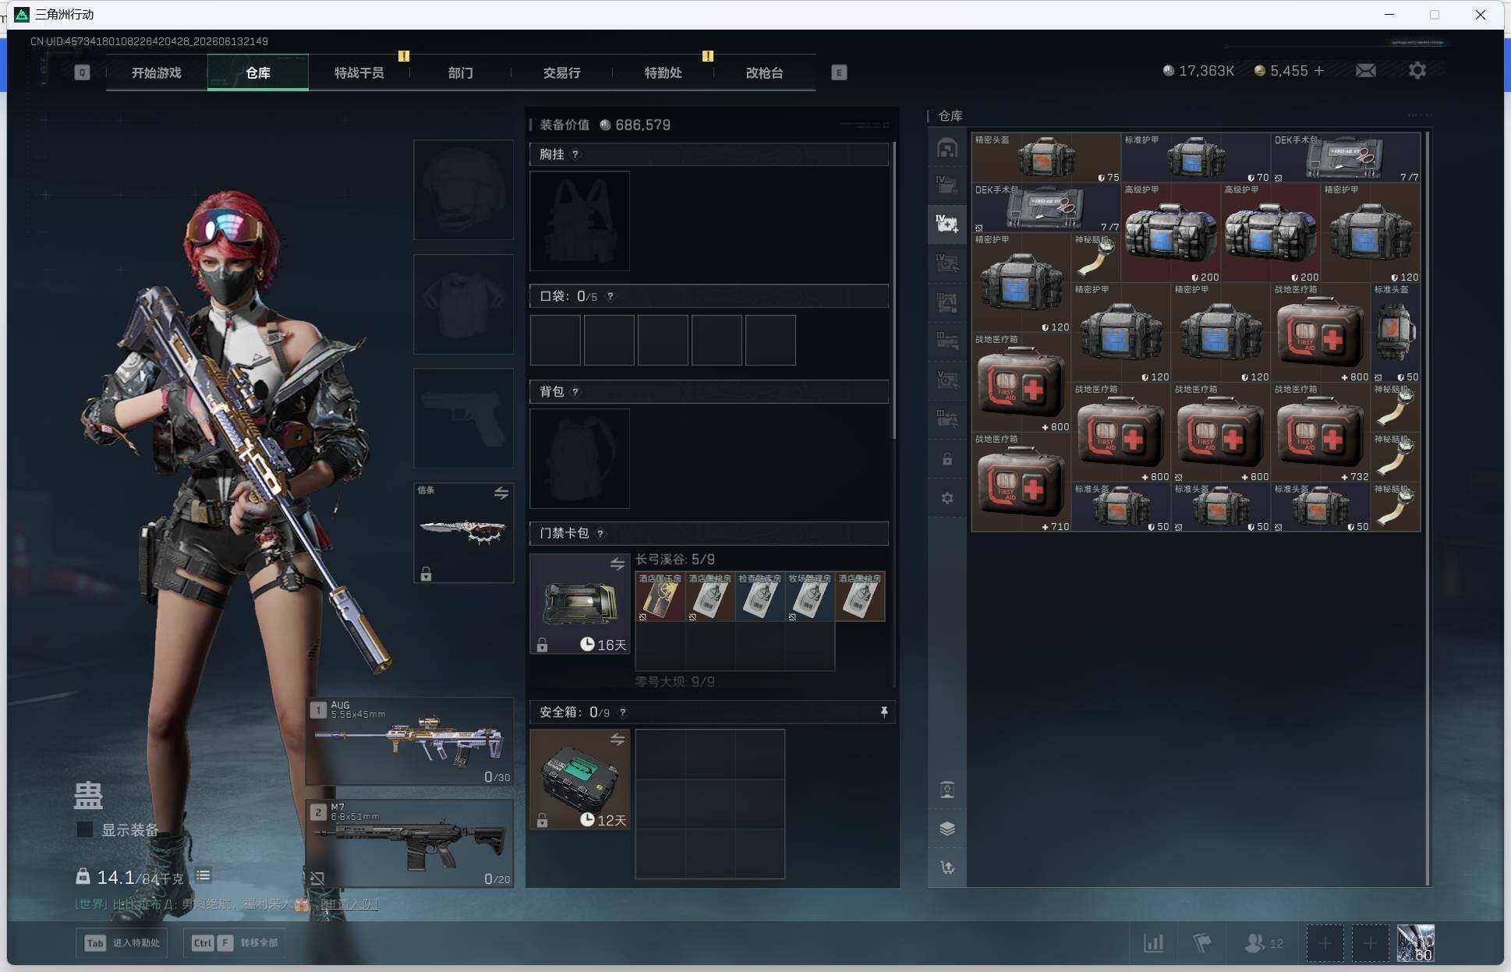Toggle the pin icon on the 安全箱 header
This screenshot has height=972, width=1511.
point(884,712)
